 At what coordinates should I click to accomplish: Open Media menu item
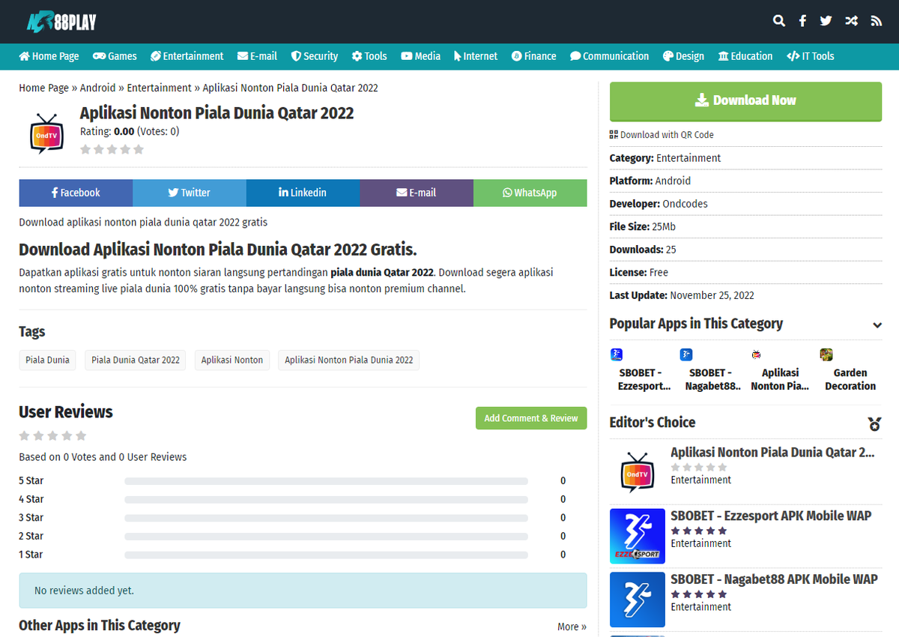(x=420, y=56)
